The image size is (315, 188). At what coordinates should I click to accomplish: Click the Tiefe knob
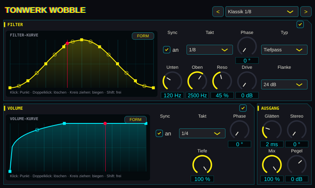pos(202,165)
